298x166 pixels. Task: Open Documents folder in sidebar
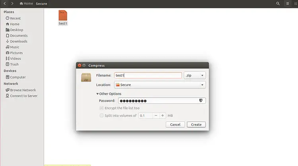[x=17, y=35]
